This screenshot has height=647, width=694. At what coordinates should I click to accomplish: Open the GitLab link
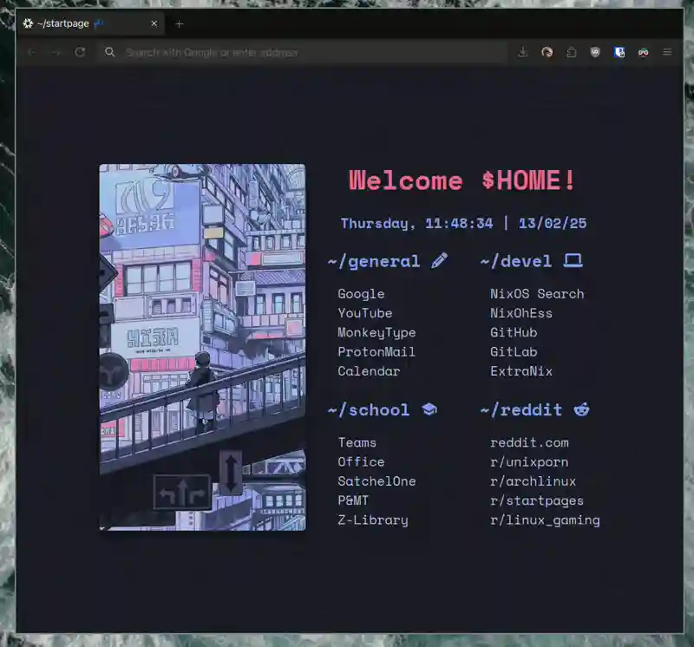(514, 352)
